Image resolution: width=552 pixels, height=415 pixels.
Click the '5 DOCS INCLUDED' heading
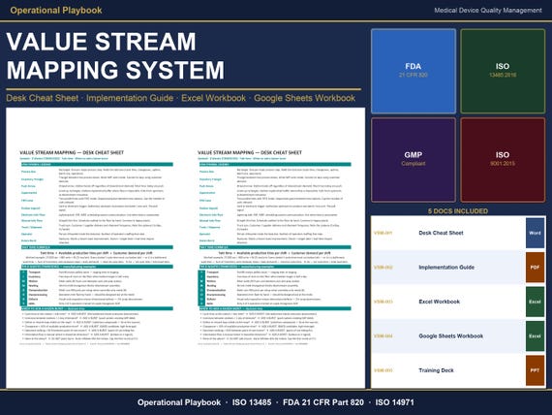458,210
